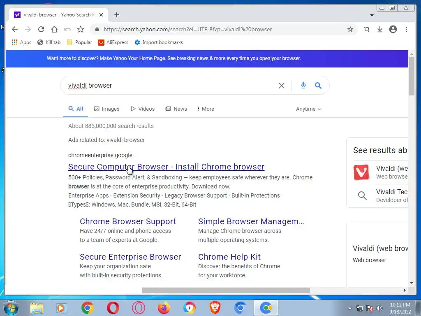Launch Firefox from taskbar
The width and height of the screenshot is (421, 316).
(x=164, y=308)
